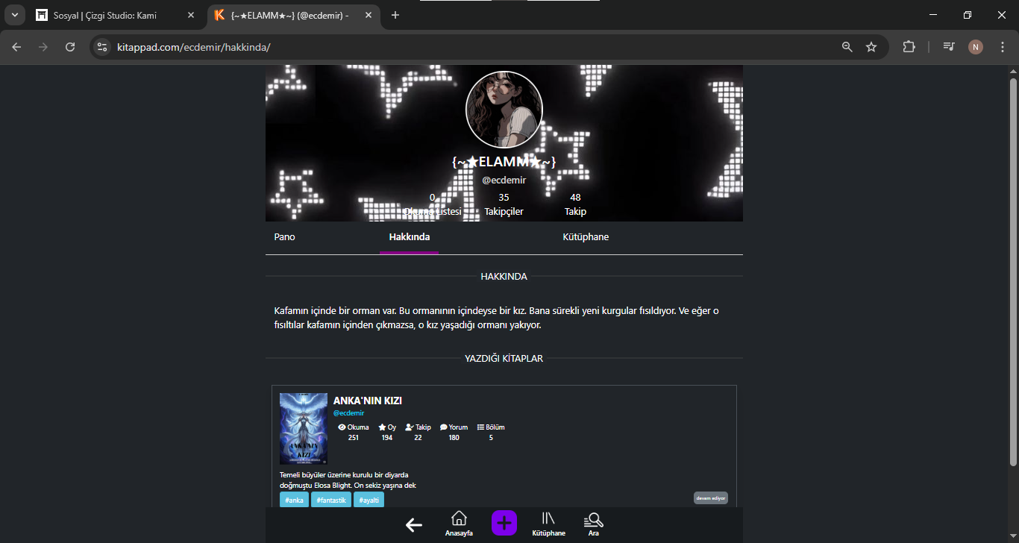Open the browser extensions puzzle icon
The image size is (1019, 543).
click(x=909, y=47)
